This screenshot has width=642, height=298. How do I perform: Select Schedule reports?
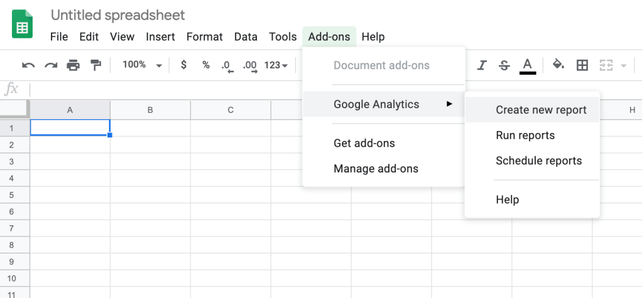tap(532, 161)
